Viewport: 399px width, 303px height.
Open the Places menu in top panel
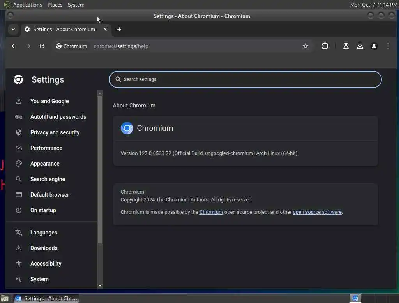pos(55,5)
